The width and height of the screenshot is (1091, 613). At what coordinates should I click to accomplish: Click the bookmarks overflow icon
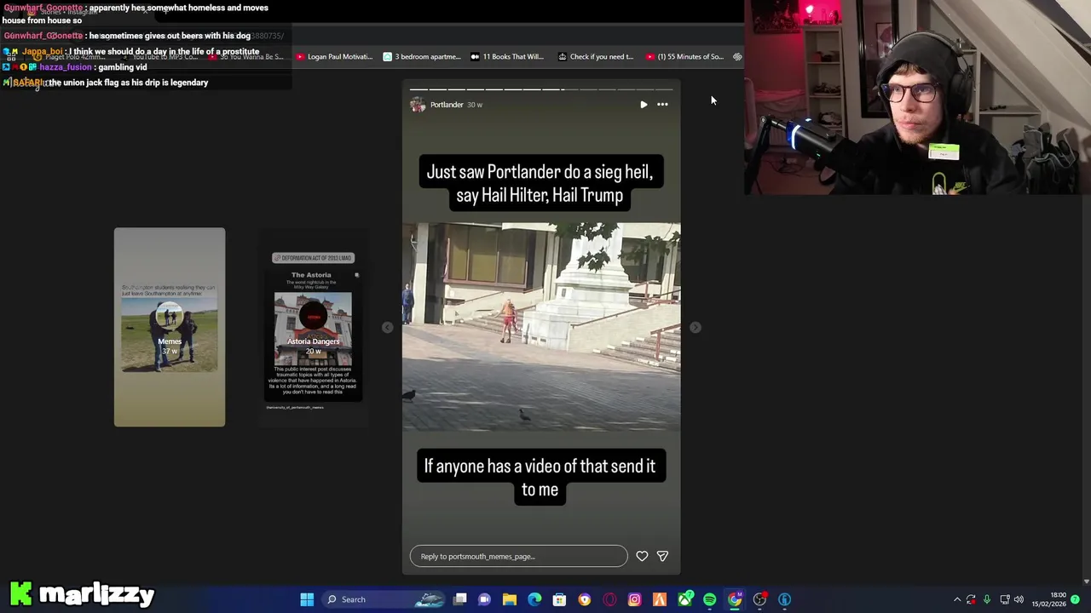pos(737,57)
